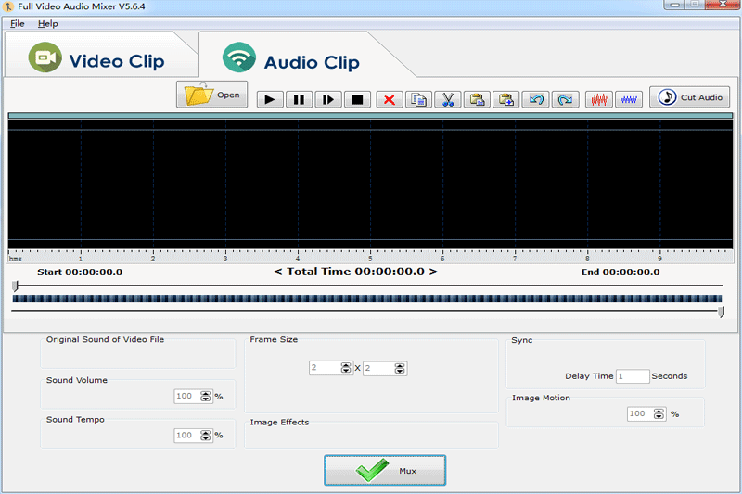The image size is (742, 494).
Task: Delete selection with red X icon
Action: point(390,99)
